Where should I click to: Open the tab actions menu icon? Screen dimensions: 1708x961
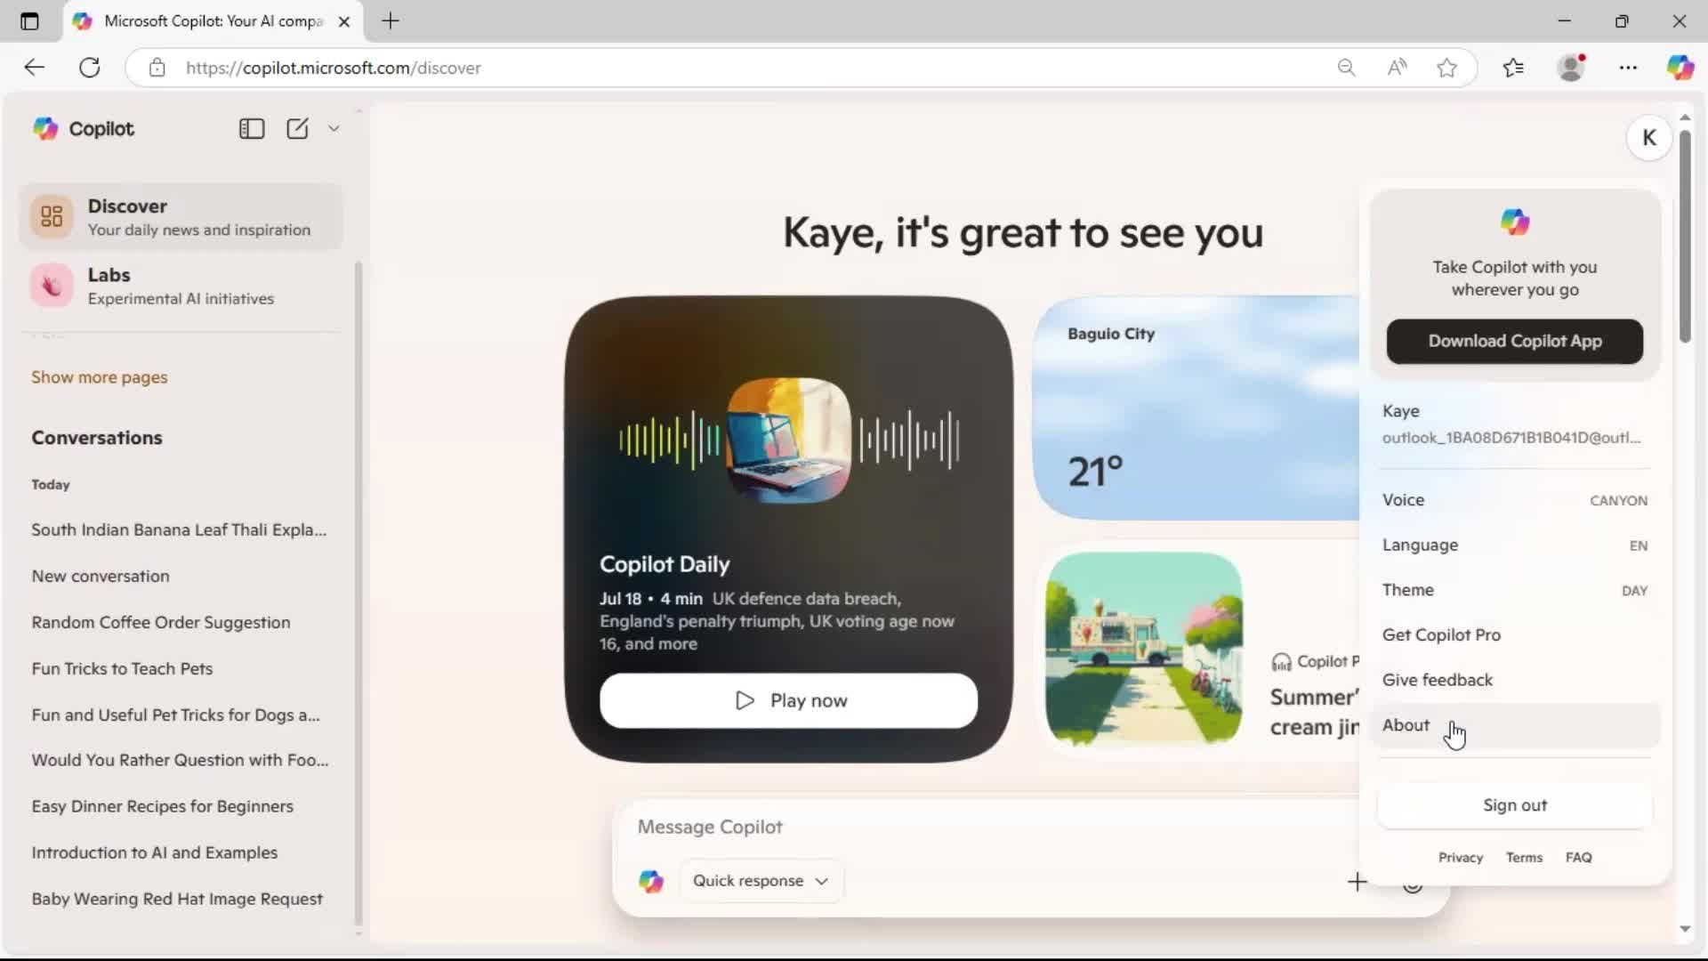29,21
